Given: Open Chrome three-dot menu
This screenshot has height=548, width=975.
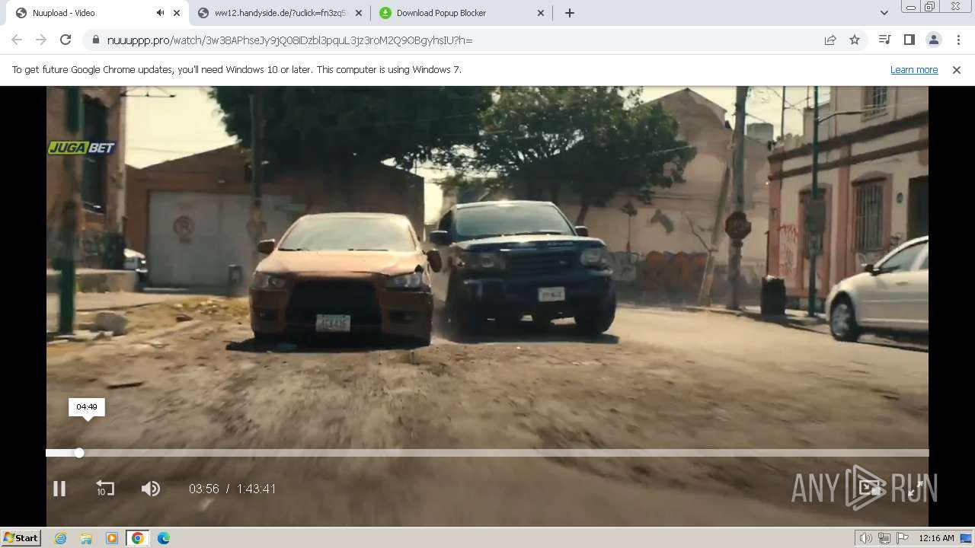Looking at the screenshot, I should (958, 40).
